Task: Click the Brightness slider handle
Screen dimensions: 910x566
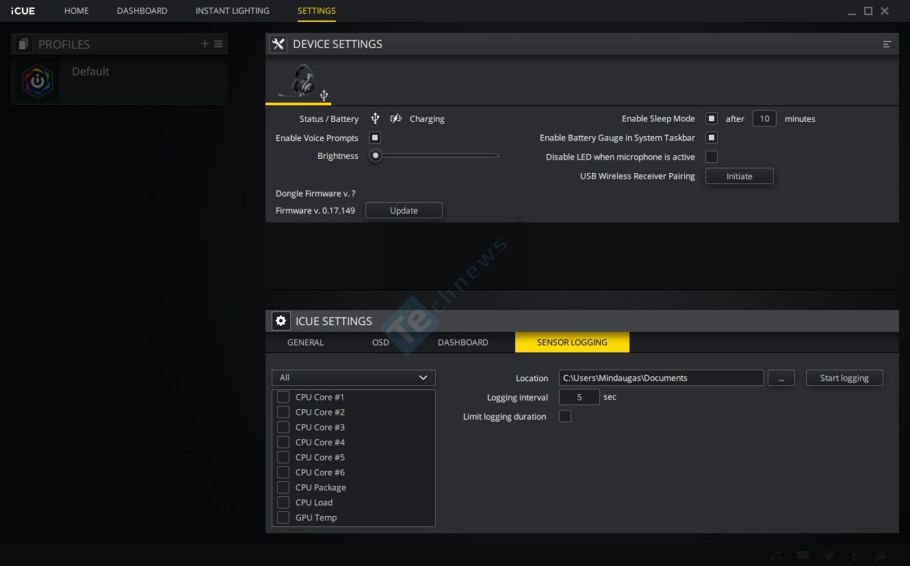Action: click(x=375, y=155)
